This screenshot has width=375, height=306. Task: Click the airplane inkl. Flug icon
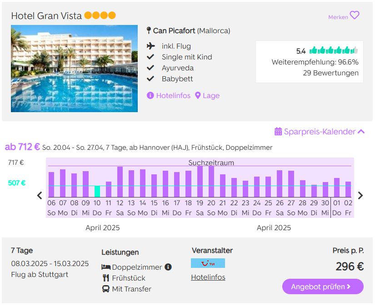(151, 46)
